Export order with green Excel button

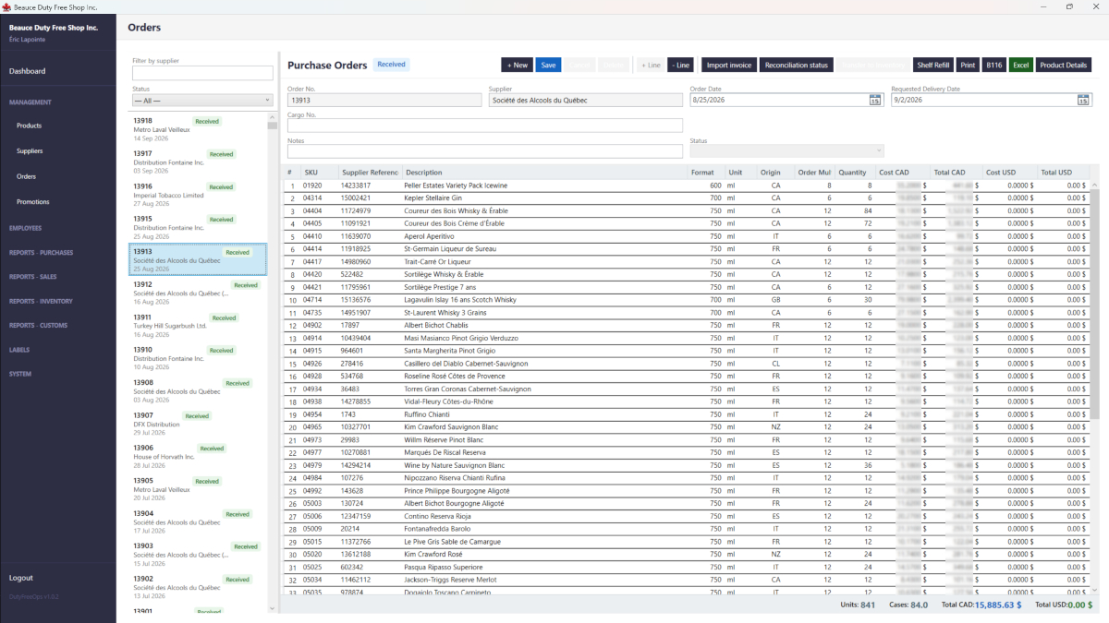coord(1020,65)
